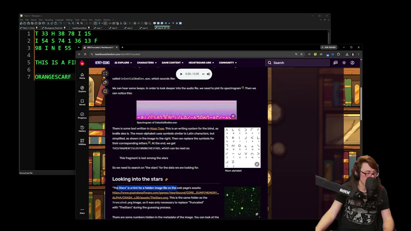
Task: Switch to Blockgame_Patch.txt tab in Notepad++
Action: (53, 28)
